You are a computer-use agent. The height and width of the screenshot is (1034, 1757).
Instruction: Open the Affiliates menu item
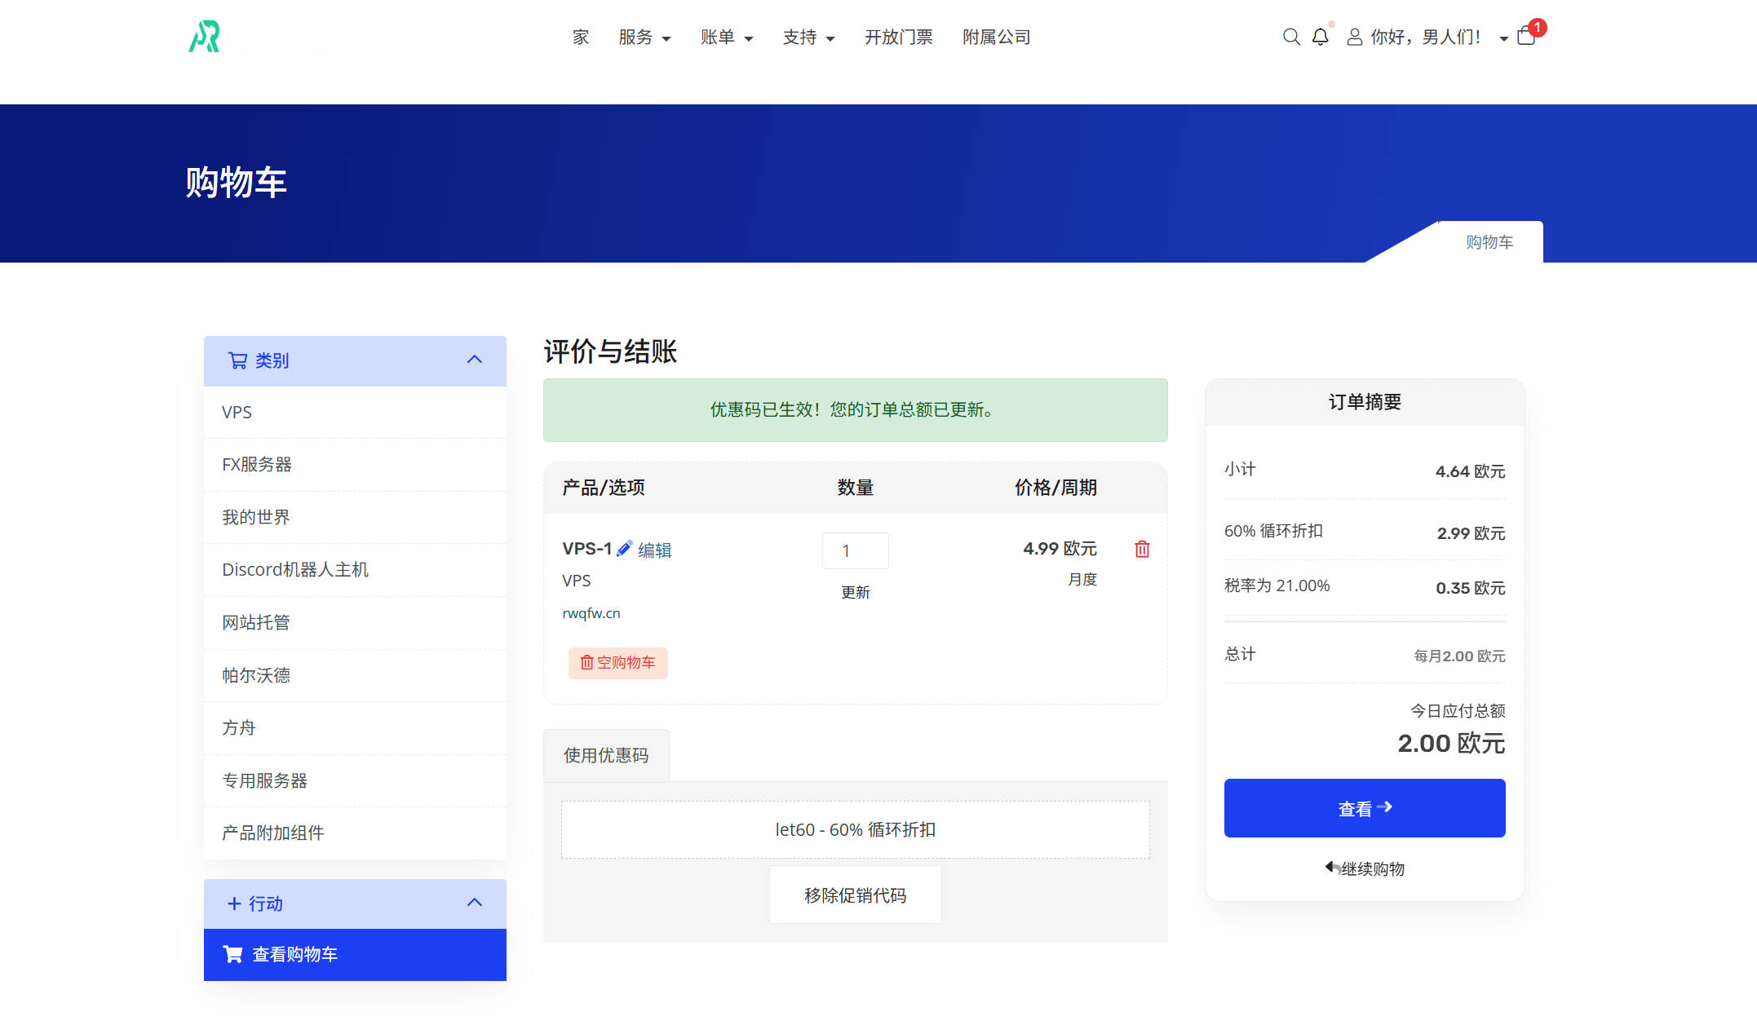pyautogui.click(x=996, y=38)
